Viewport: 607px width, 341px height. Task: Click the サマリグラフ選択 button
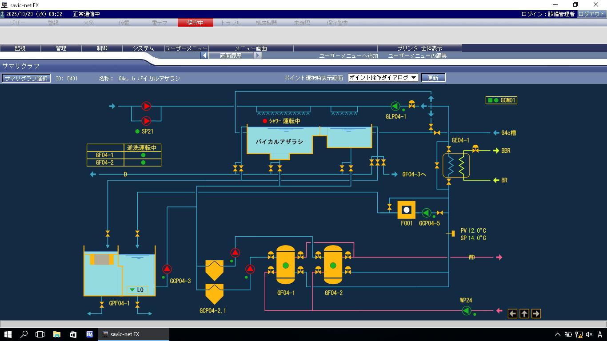pyautogui.click(x=26, y=78)
